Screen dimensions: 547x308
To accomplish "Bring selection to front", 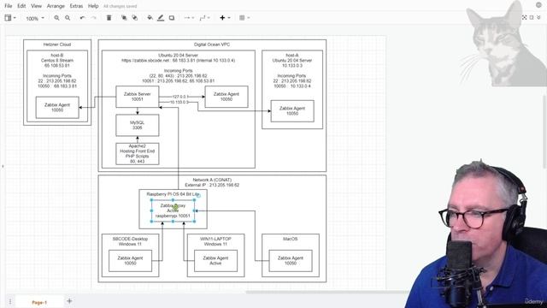I will (x=124, y=18).
